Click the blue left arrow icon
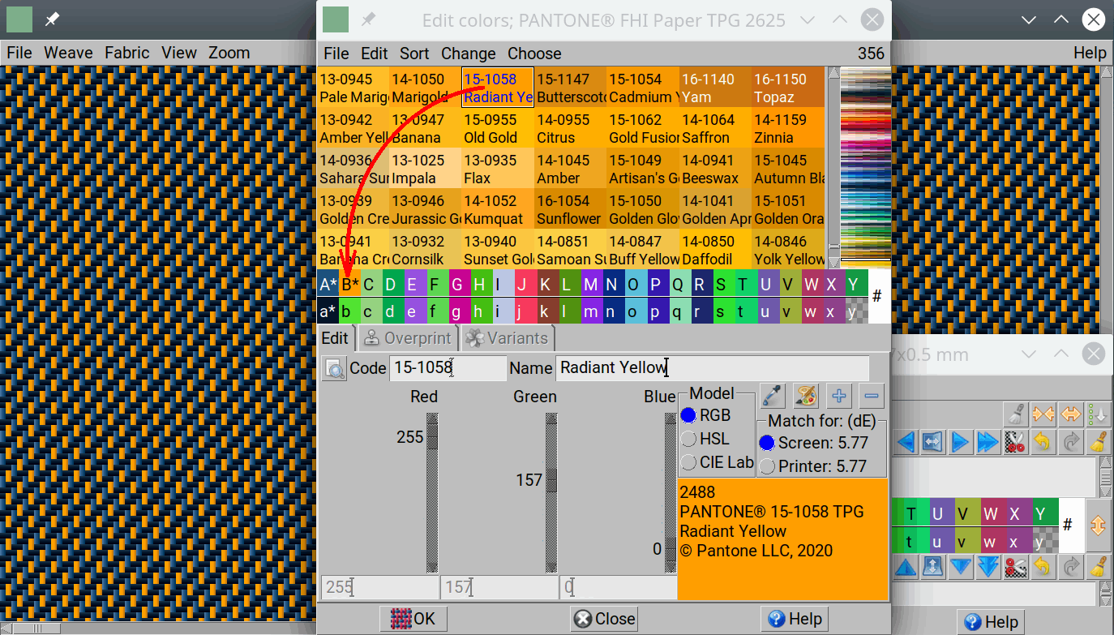Viewport: 1114px width, 635px height. click(x=906, y=442)
